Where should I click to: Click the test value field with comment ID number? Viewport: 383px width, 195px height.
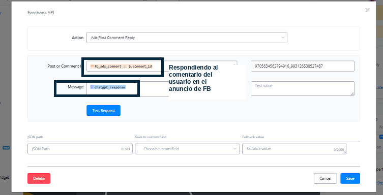(x=303, y=66)
